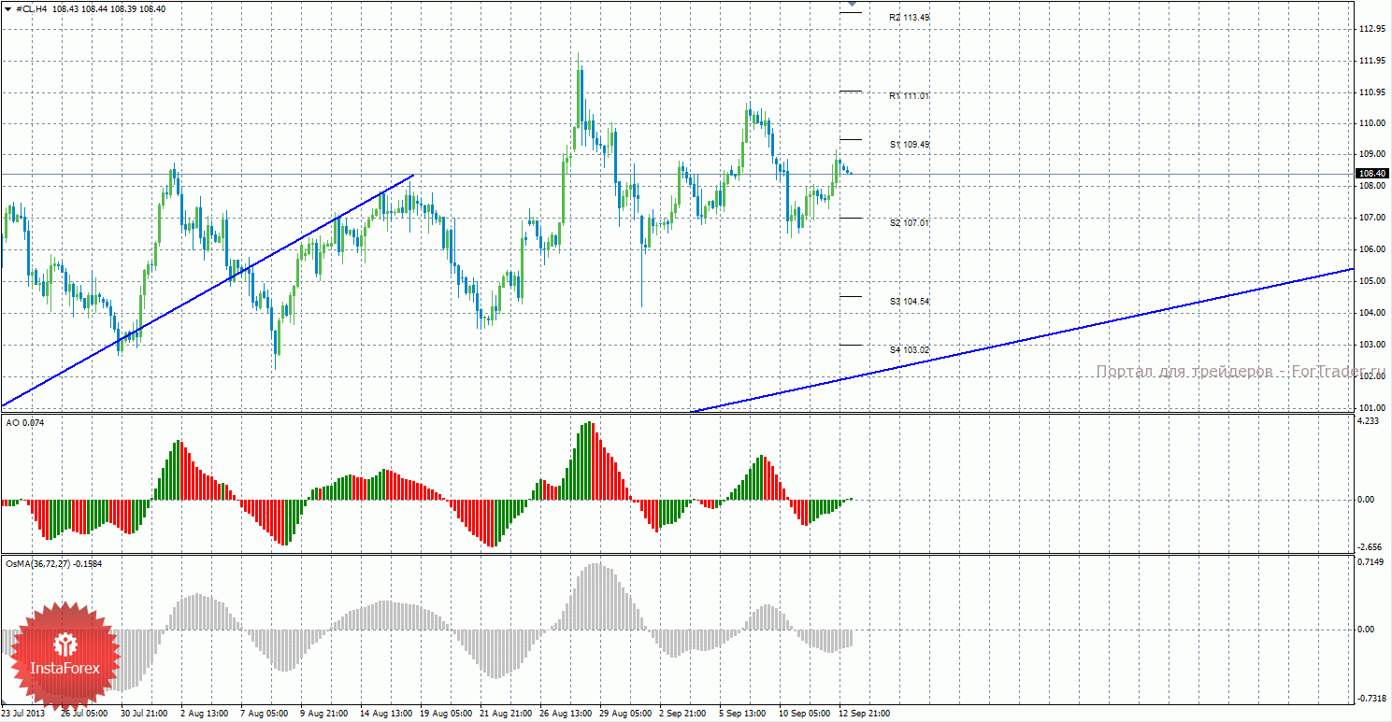The height and width of the screenshot is (722, 1392).
Task: Click the 14 Aug 13:00 time label
Action: coord(386,715)
